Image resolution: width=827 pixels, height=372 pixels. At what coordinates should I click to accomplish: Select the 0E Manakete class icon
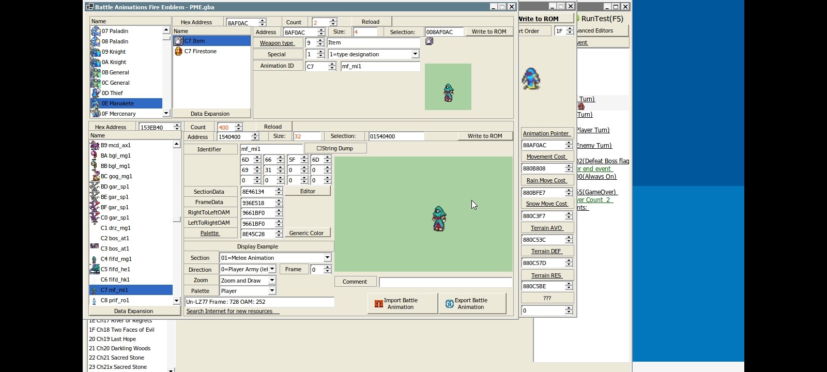click(96, 103)
